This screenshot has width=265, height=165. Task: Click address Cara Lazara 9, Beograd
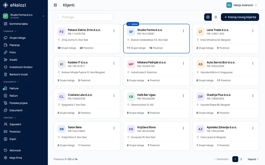pyautogui.click(x=213, y=137)
